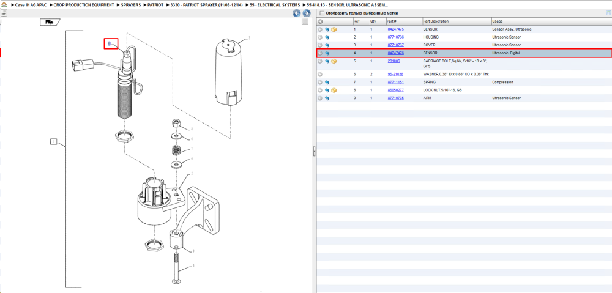Click blue arrows icon in LOCK NUT row
The image size is (612, 293).
click(x=327, y=90)
